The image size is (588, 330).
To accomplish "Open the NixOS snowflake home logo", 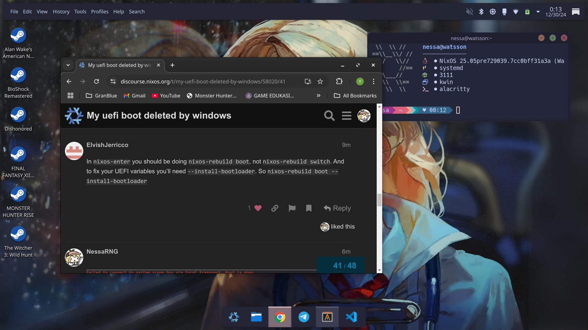I will pyautogui.click(x=74, y=116).
